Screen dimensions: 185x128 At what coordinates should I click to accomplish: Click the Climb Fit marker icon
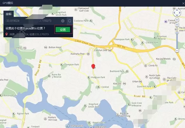click(146, 65)
